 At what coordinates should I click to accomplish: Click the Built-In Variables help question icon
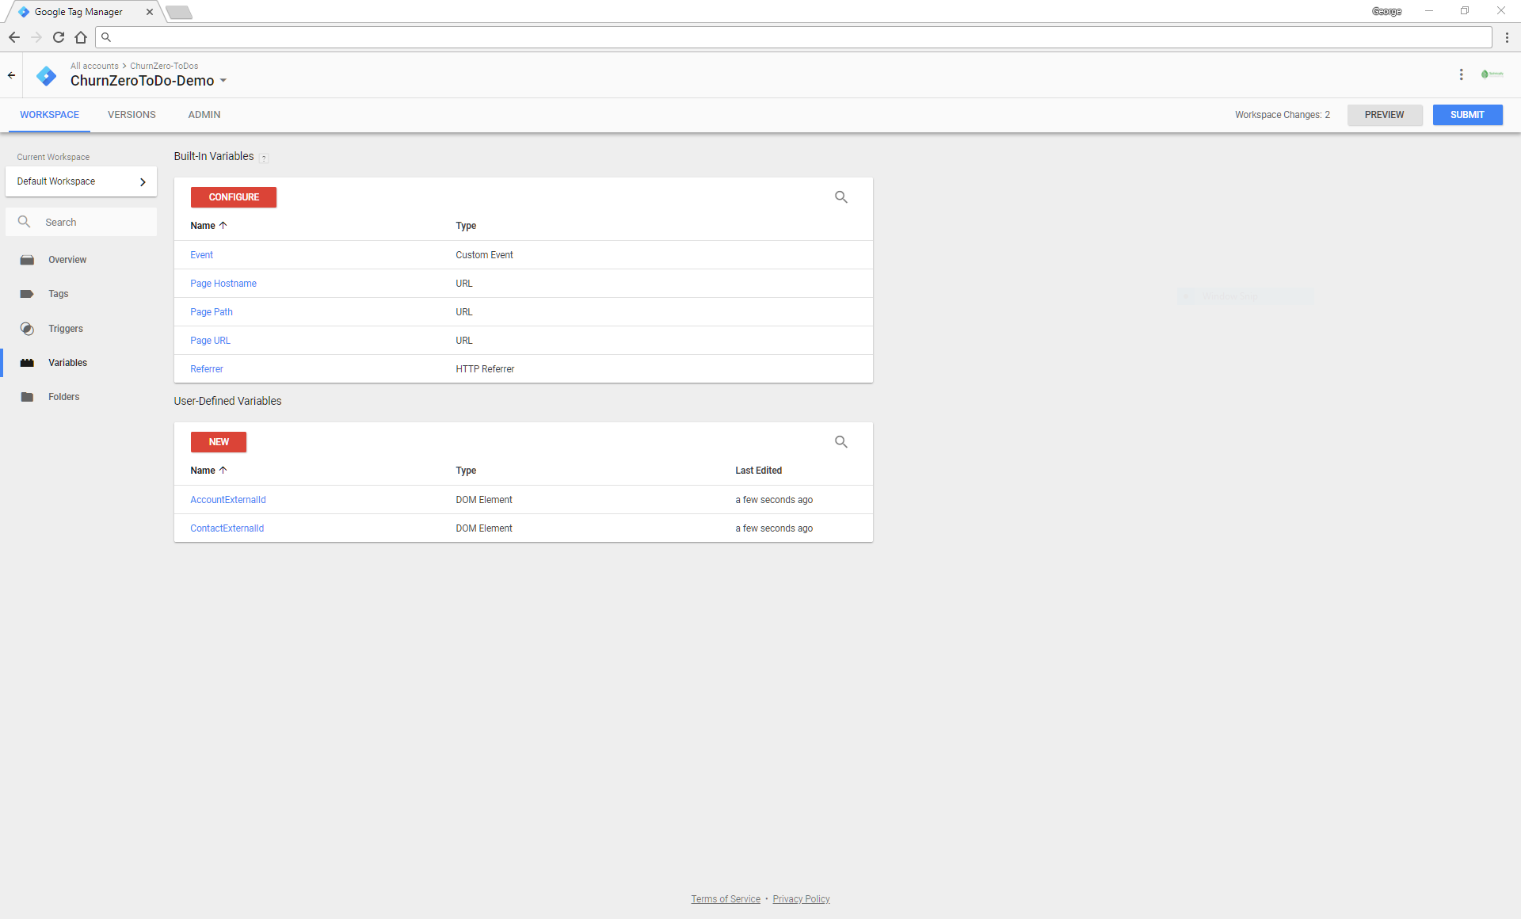[x=264, y=158]
